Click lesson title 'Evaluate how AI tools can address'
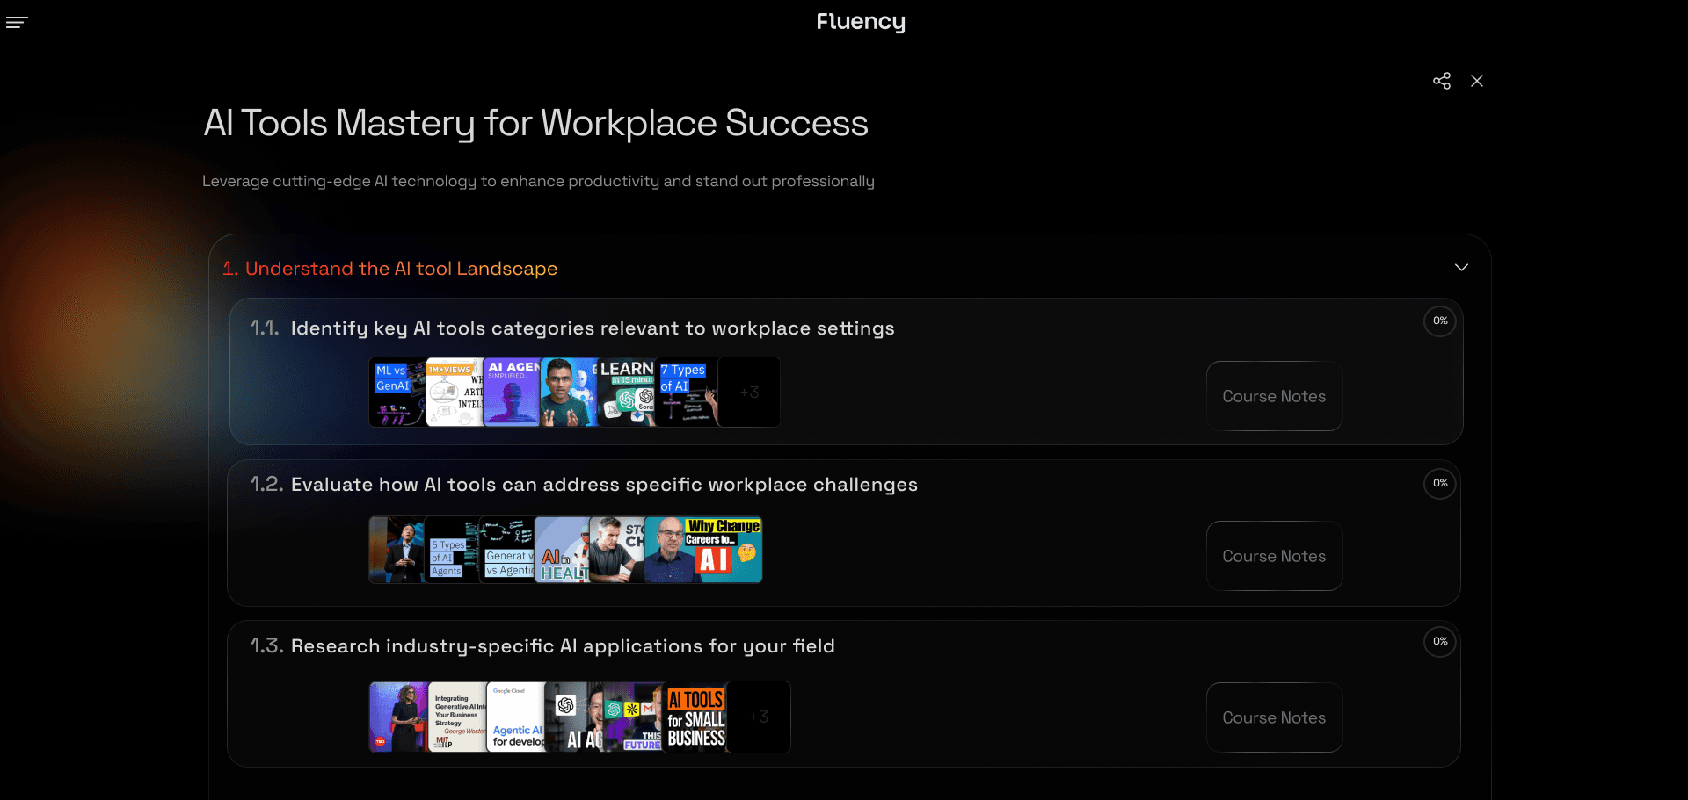 (604, 485)
